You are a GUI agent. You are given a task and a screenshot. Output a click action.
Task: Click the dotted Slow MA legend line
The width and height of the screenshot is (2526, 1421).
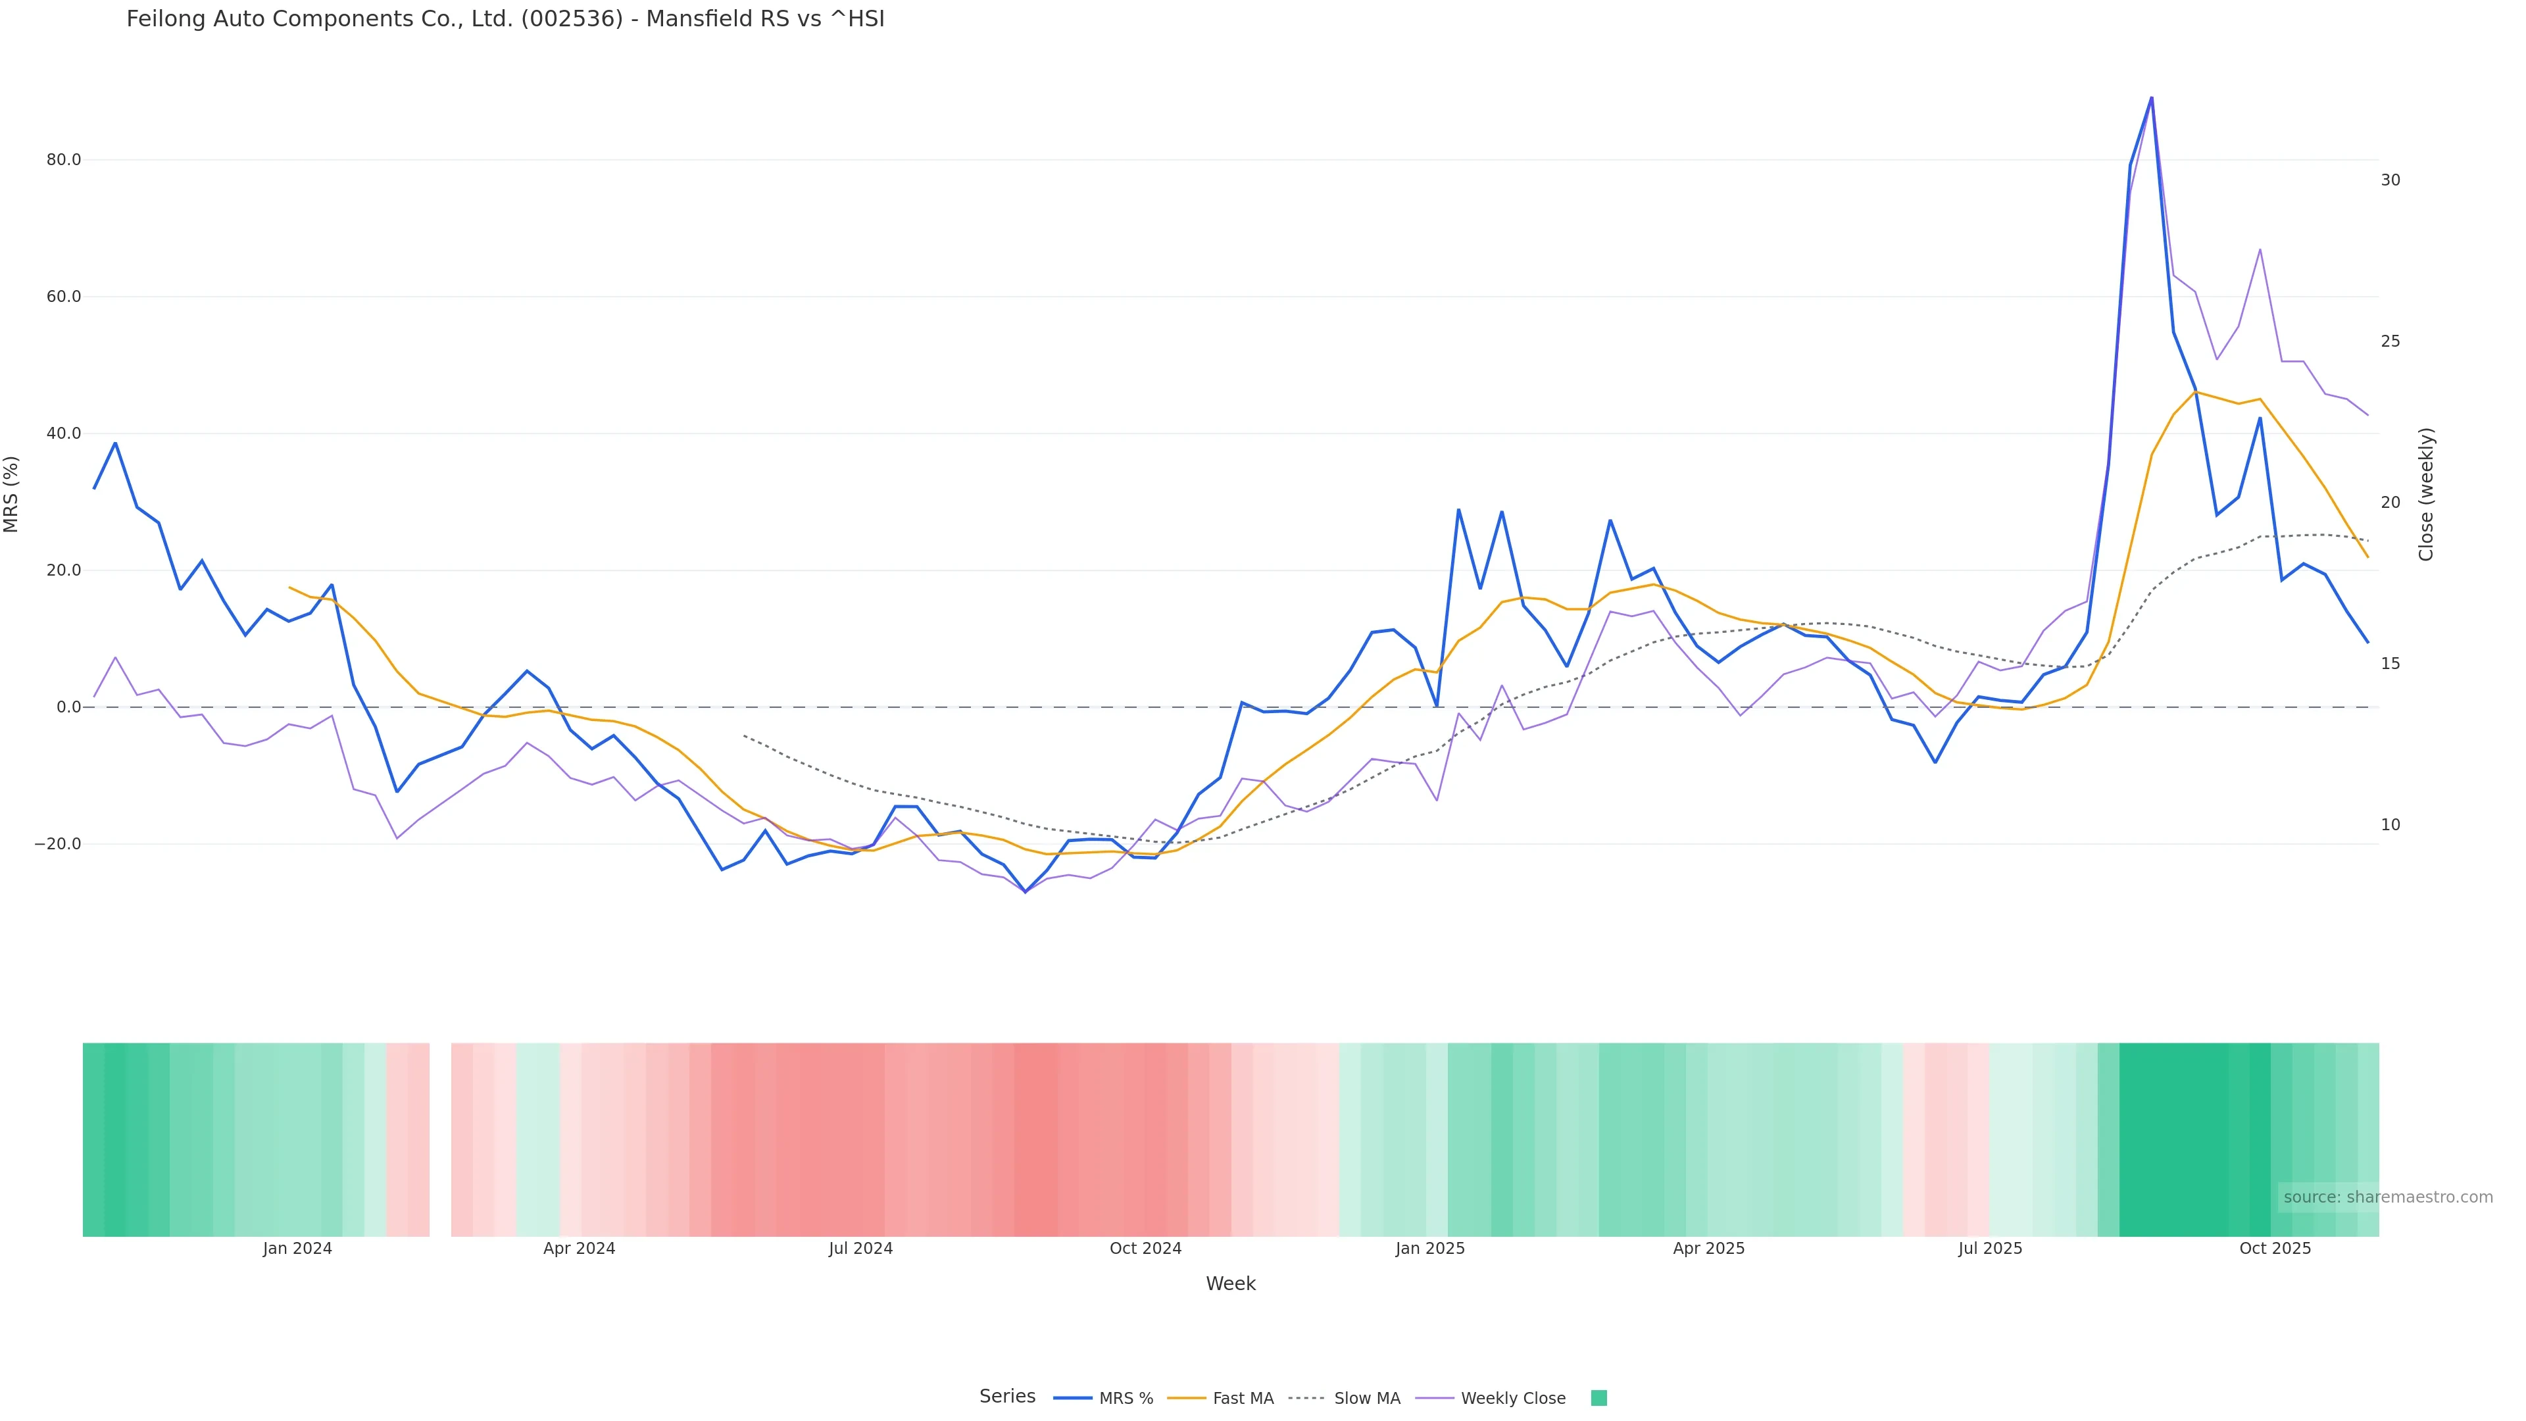tap(1306, 1399)
